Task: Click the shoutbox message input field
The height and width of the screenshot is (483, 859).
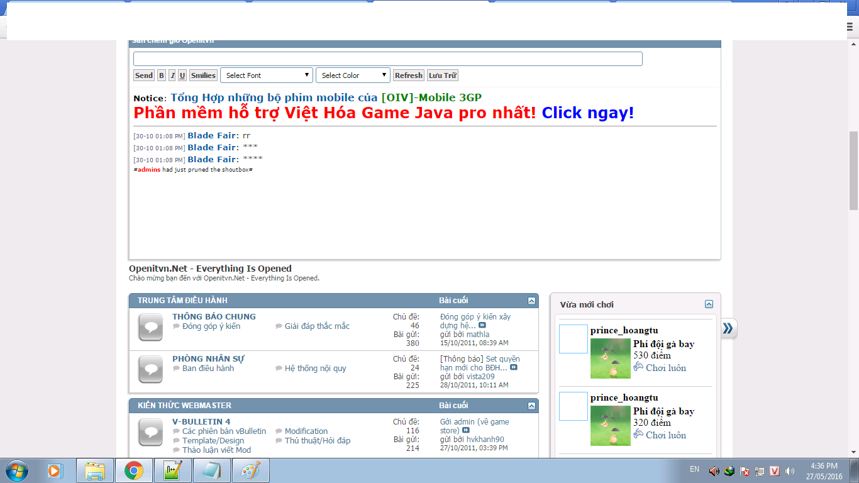Action: coord(387,59)
